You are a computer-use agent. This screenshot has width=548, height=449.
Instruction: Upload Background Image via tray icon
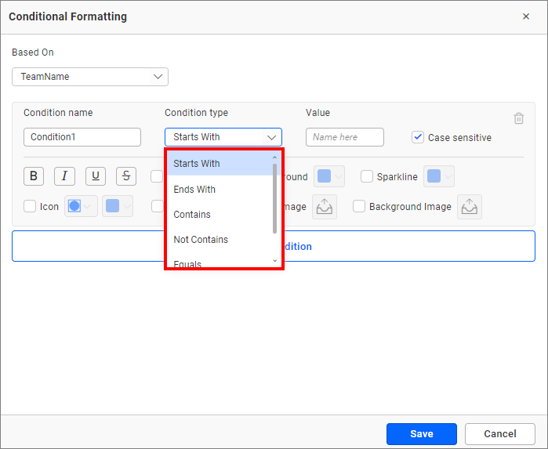(470, 207)
